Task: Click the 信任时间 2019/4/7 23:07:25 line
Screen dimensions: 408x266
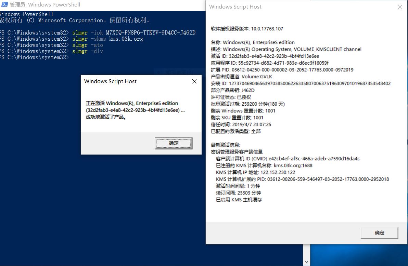Action: (x=241, y=124)
